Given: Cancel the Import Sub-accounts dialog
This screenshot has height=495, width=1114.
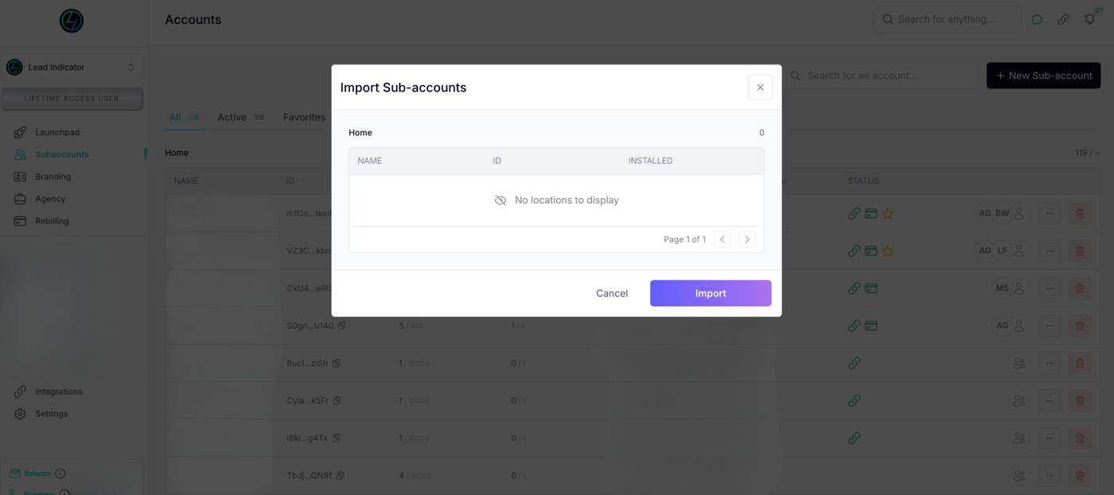Looking at the screenshot, I should (x=612, y=293).
